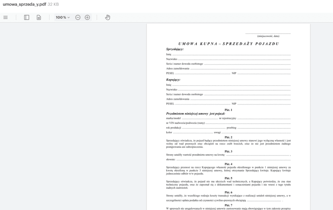Click the seller's Nazwisko dotted line

(x=234, y=59)
